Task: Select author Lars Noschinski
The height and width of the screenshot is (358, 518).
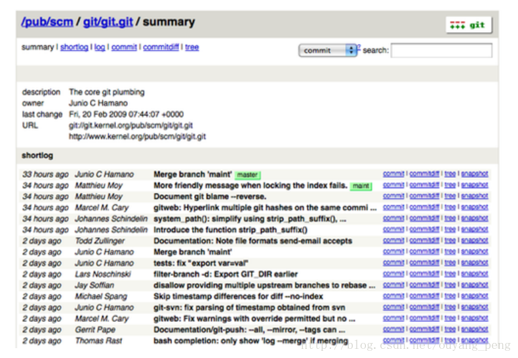Action: coord(103,275)
